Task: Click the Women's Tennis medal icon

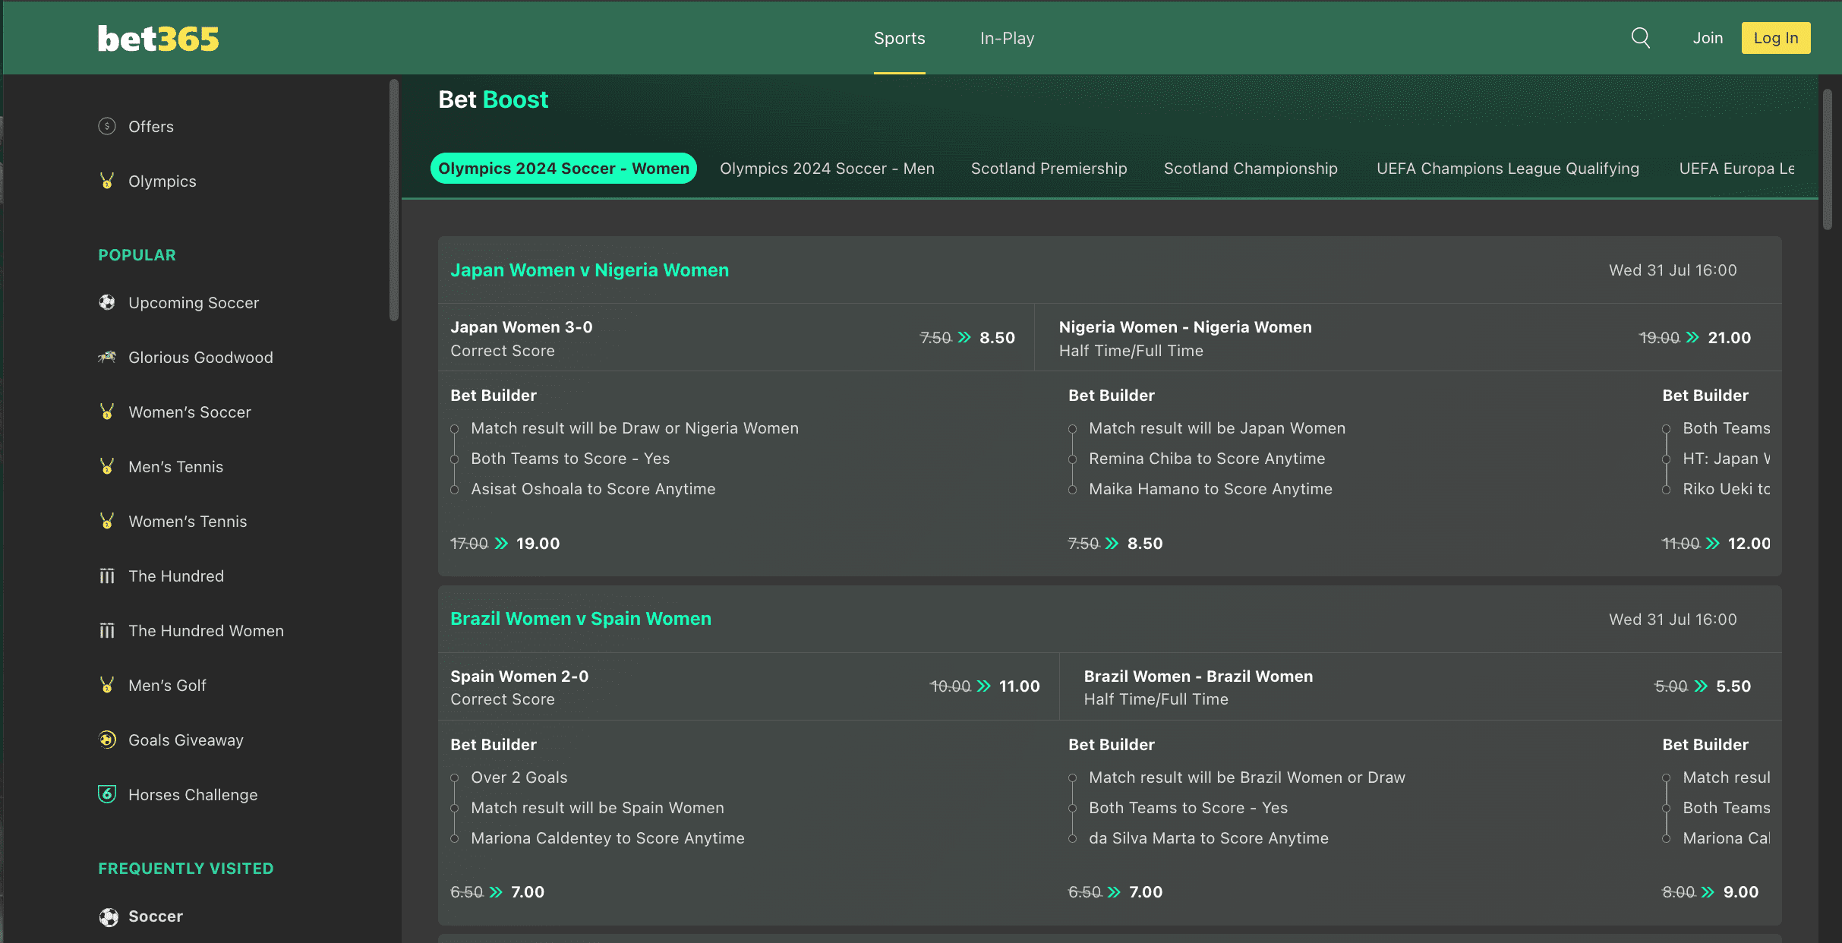Action: 107,521
